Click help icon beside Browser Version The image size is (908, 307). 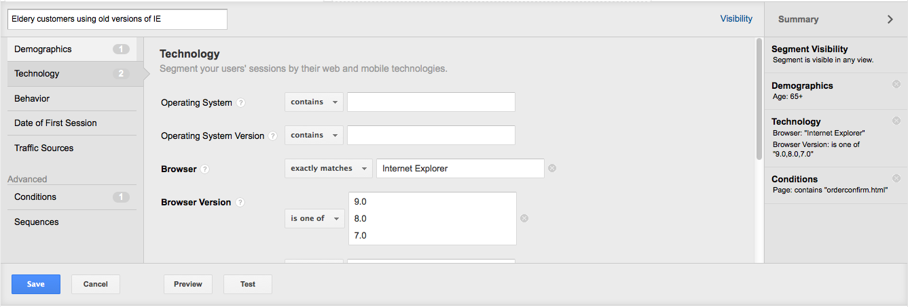pyautogui.click(x=240, y=203)
